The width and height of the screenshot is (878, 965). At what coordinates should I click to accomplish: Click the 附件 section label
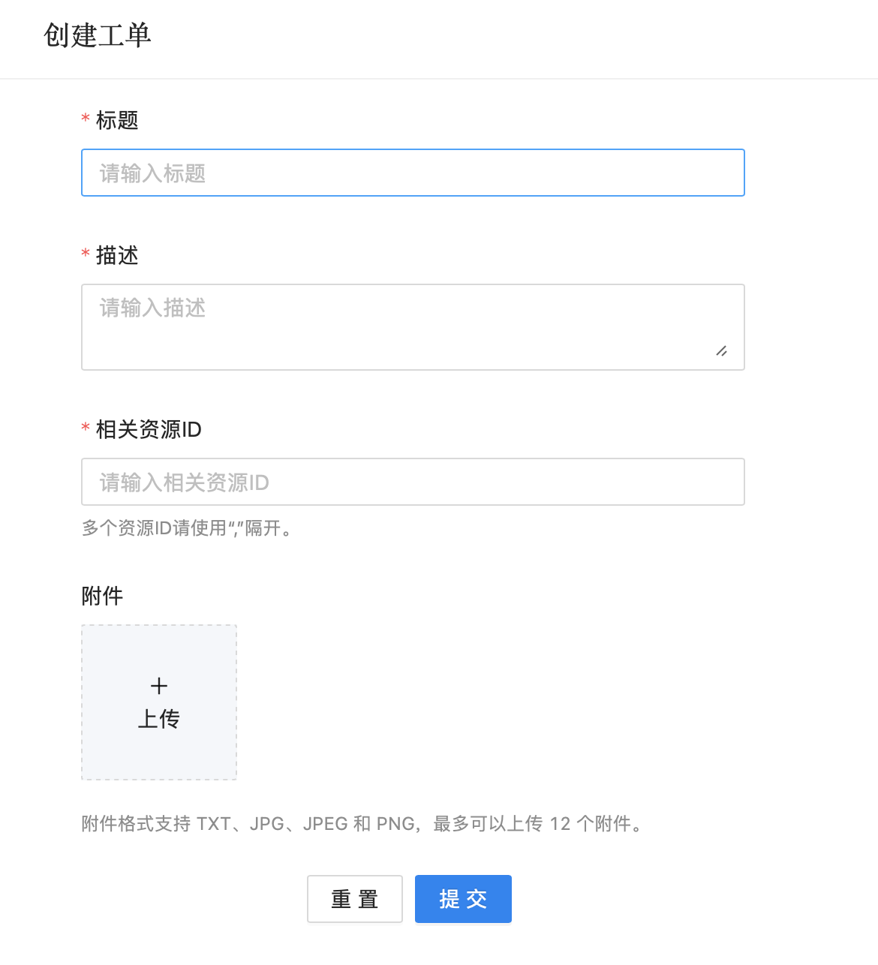[102, 596]
